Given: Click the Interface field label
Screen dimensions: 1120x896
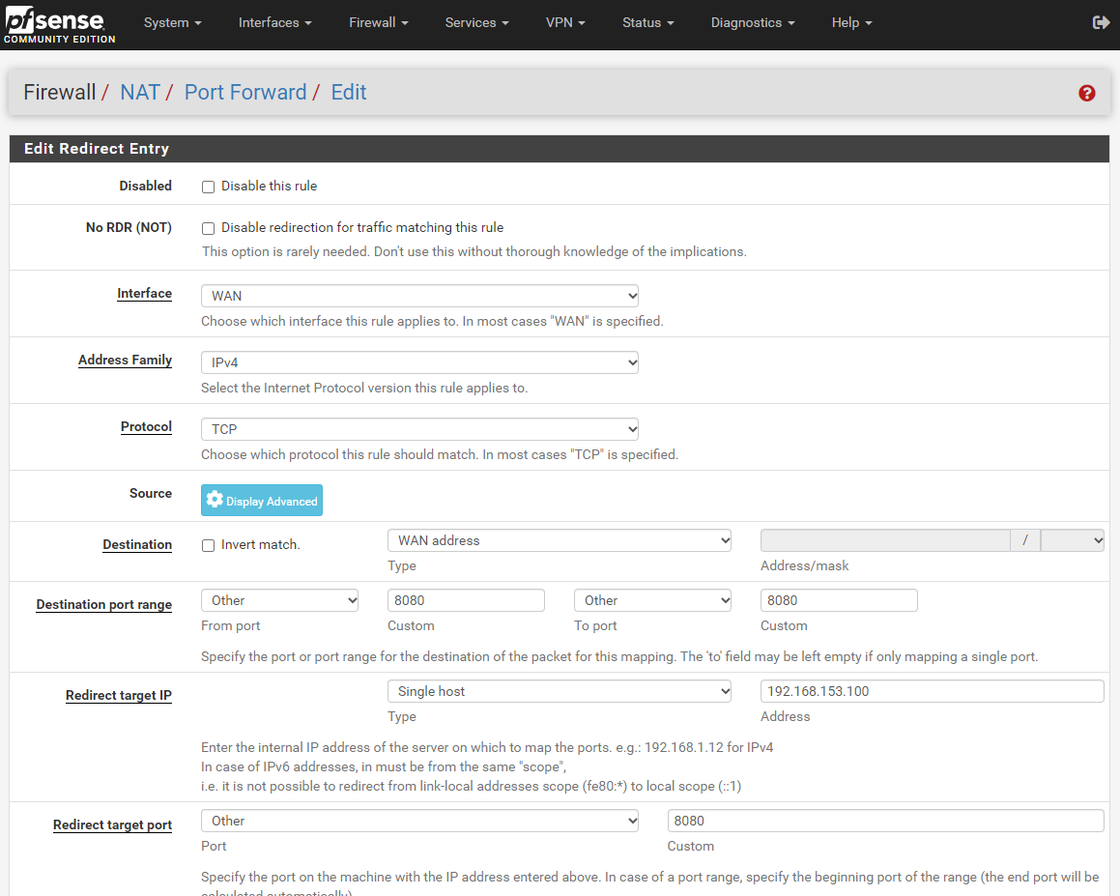Looking at the screenshot, I should point(144,293).
